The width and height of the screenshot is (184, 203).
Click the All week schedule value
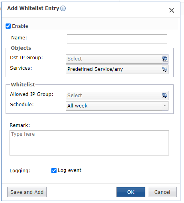(77, 106)
